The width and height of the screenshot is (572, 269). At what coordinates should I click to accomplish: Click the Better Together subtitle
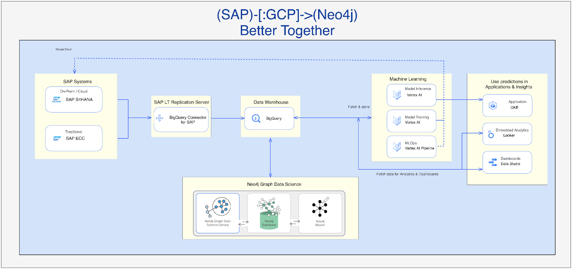coord(287,31)
